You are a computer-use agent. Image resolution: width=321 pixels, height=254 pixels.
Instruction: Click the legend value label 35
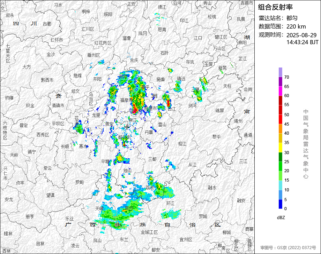286,143
